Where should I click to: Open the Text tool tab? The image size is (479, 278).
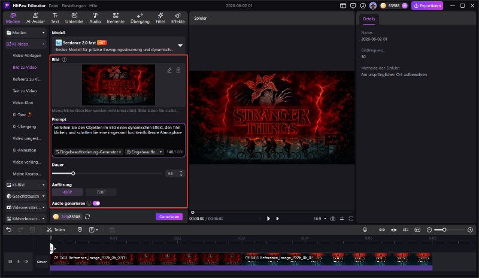pyautogui.click(x=55, y=19)
